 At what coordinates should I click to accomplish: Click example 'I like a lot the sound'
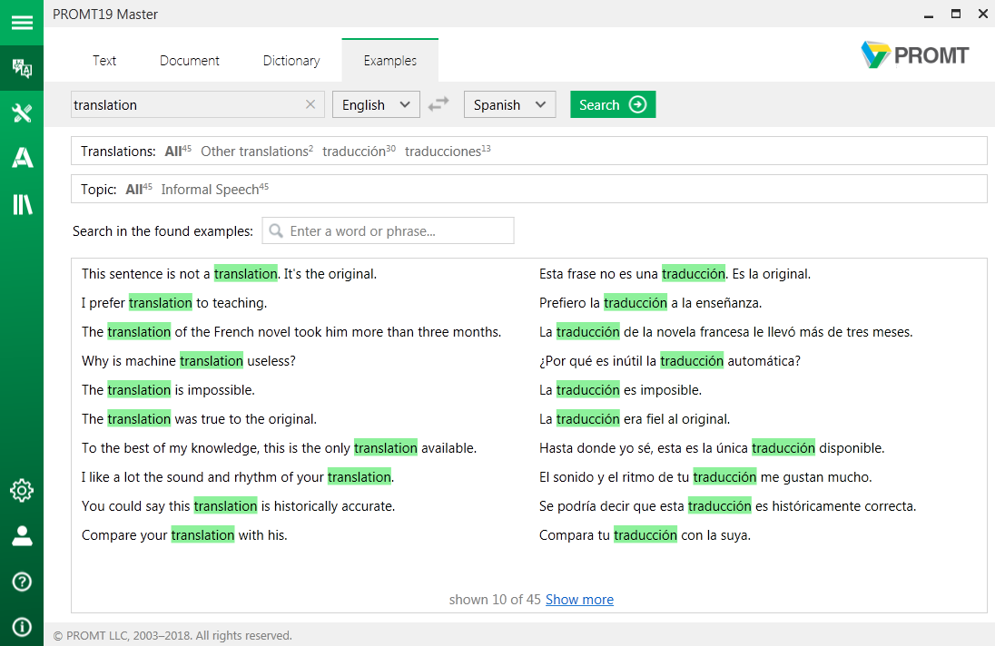(x=237, y=477)
